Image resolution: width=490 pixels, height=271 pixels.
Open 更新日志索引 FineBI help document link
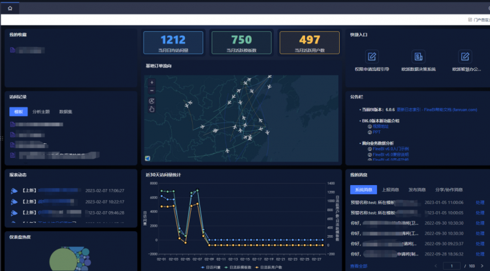(x=437, y=109)
